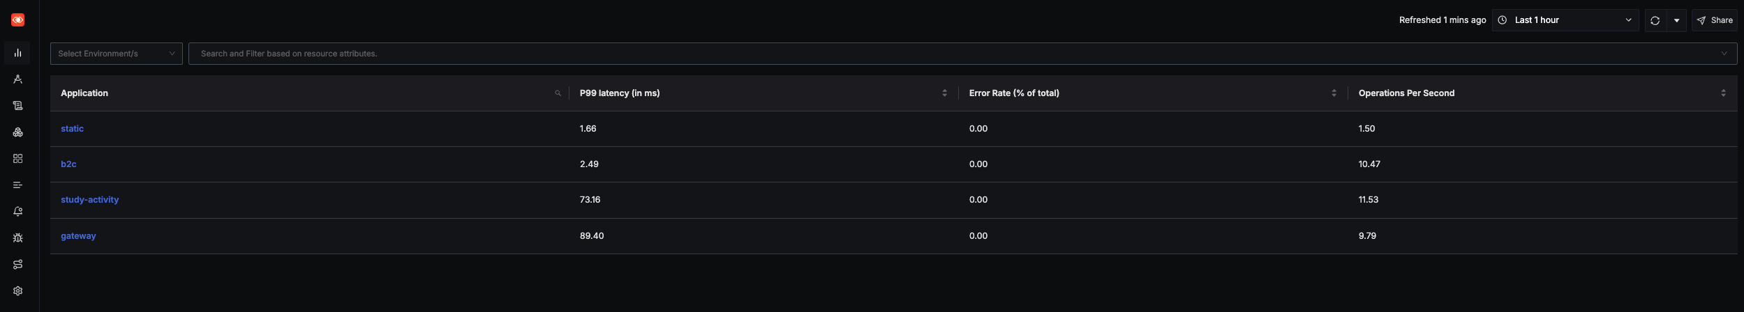Sort by Operations Per Second arrows
This screenshot has width=1744, height=312.
pyautogui.click(x=1723, y=93)
